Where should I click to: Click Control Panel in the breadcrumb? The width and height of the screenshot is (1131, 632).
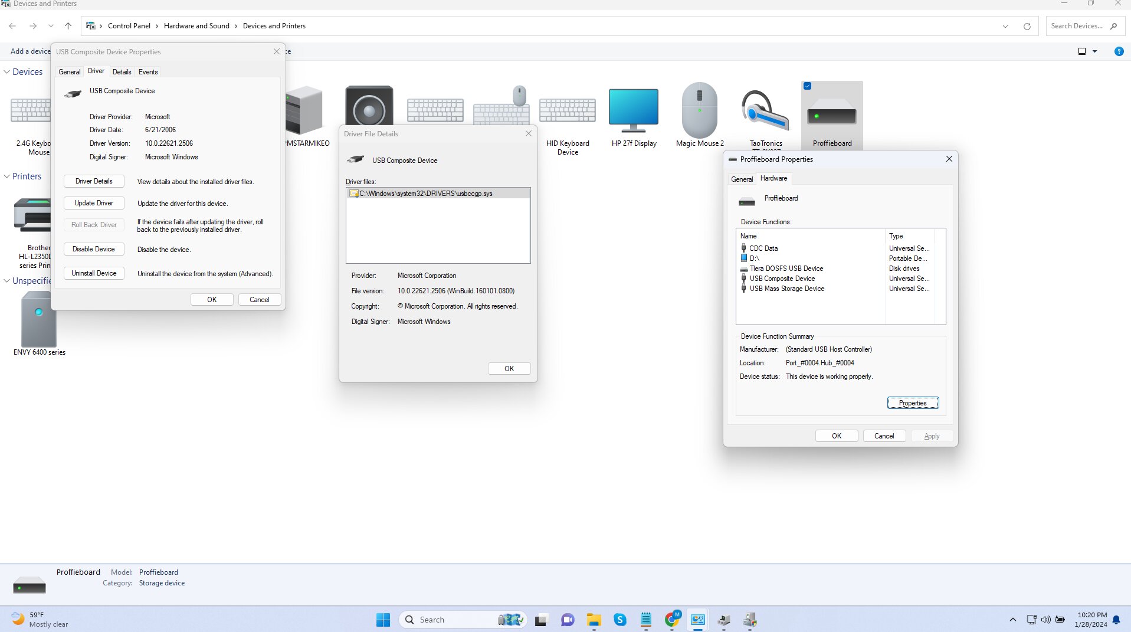129,26
